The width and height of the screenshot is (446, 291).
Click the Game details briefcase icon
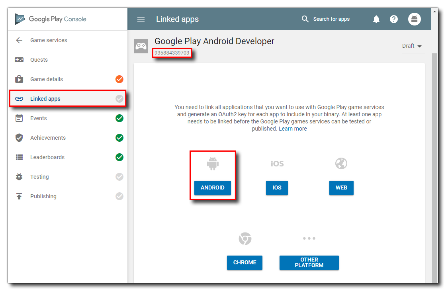19,79
